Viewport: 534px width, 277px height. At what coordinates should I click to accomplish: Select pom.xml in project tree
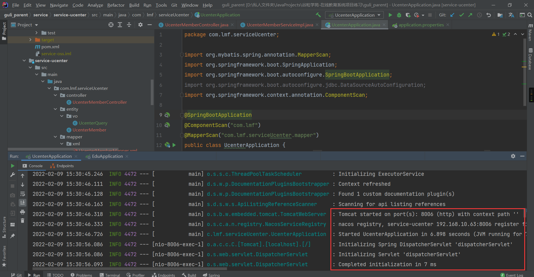[50, 47]
